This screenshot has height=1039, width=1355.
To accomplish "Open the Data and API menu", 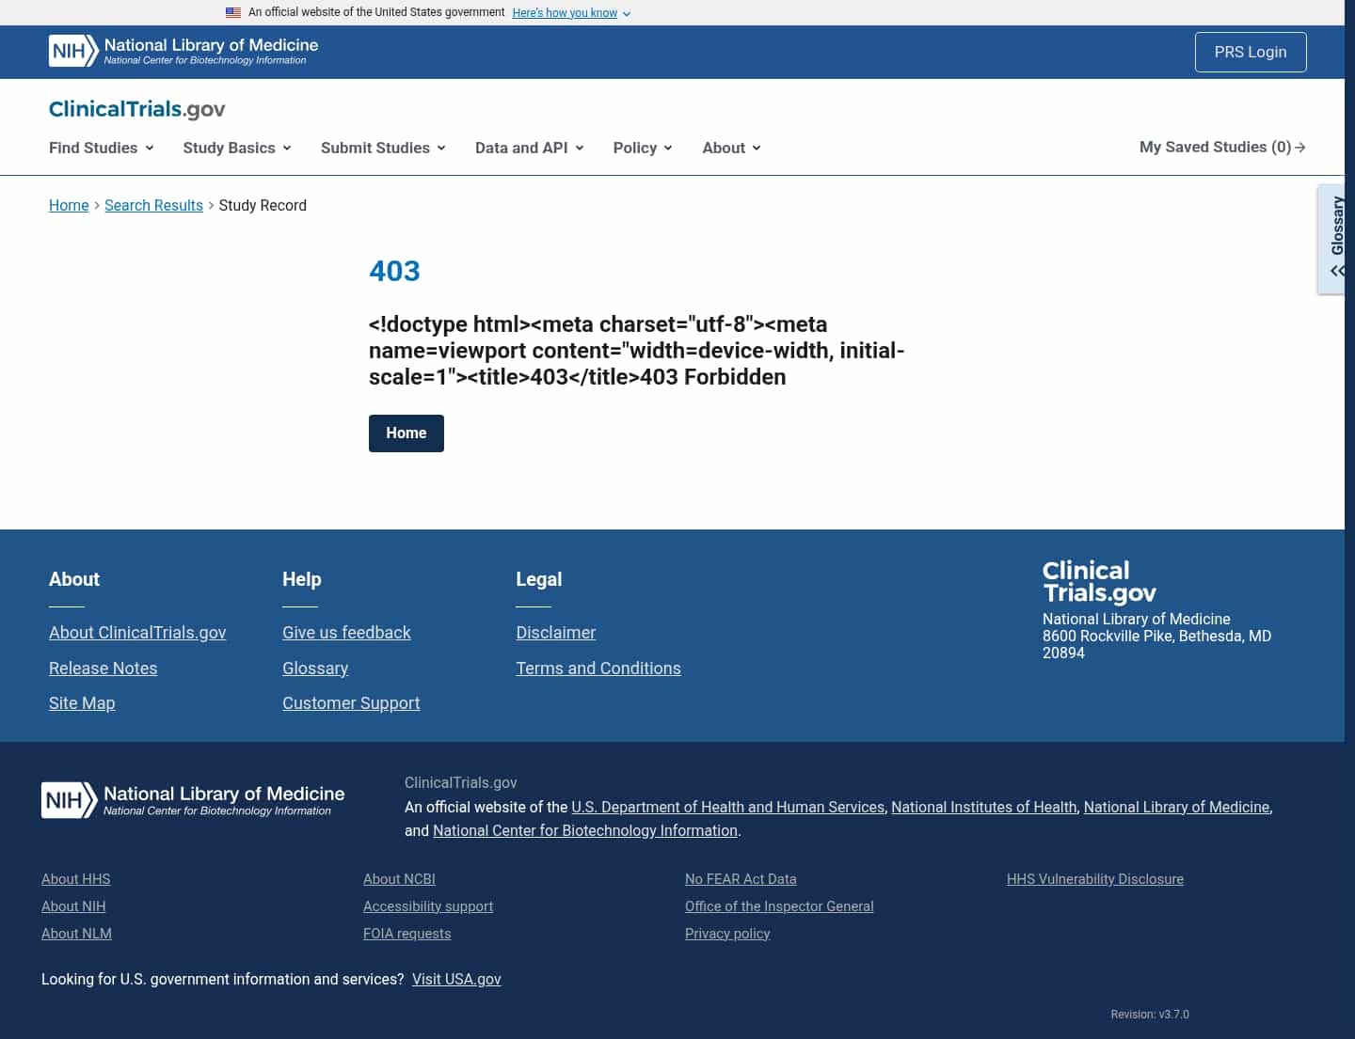I will tap(530, 148).
